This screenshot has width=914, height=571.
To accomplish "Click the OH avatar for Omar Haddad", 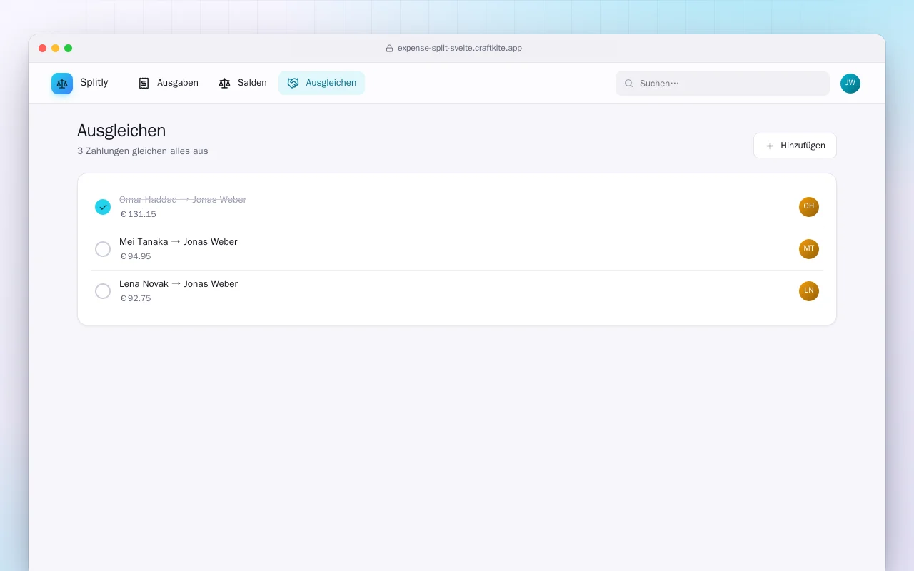I will pyautogui.click(x=809, y=207).
